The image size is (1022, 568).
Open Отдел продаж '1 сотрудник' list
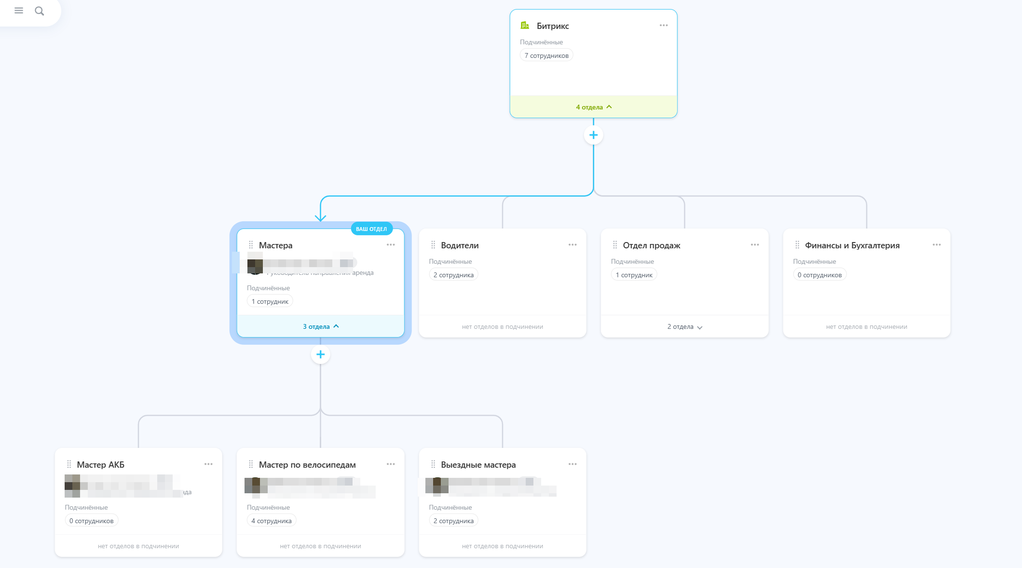634,275
